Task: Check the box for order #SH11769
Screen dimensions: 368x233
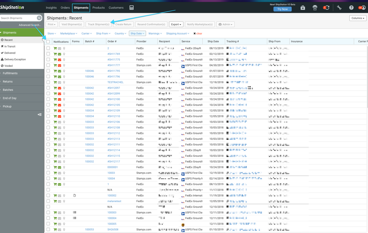Action: coord(48,54)
